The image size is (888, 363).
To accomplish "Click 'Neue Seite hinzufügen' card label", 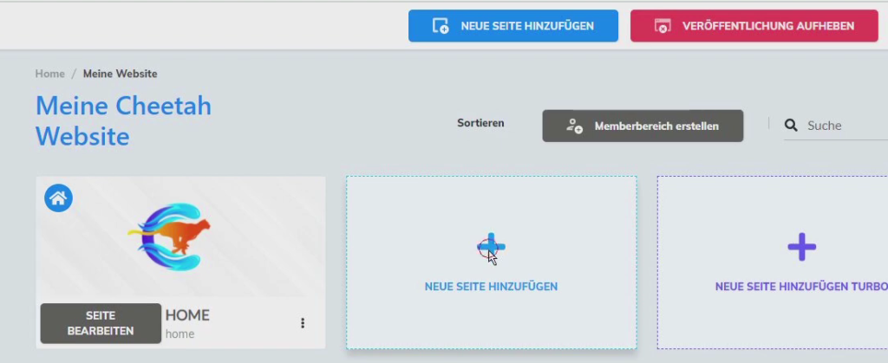I will [x=491, y=287].
